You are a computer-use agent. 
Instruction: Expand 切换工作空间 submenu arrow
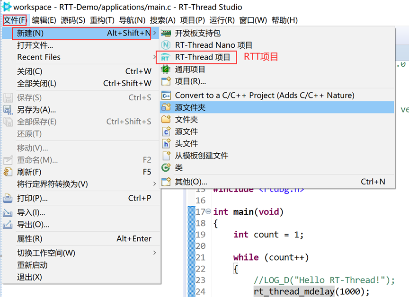[x=155, y=253]
